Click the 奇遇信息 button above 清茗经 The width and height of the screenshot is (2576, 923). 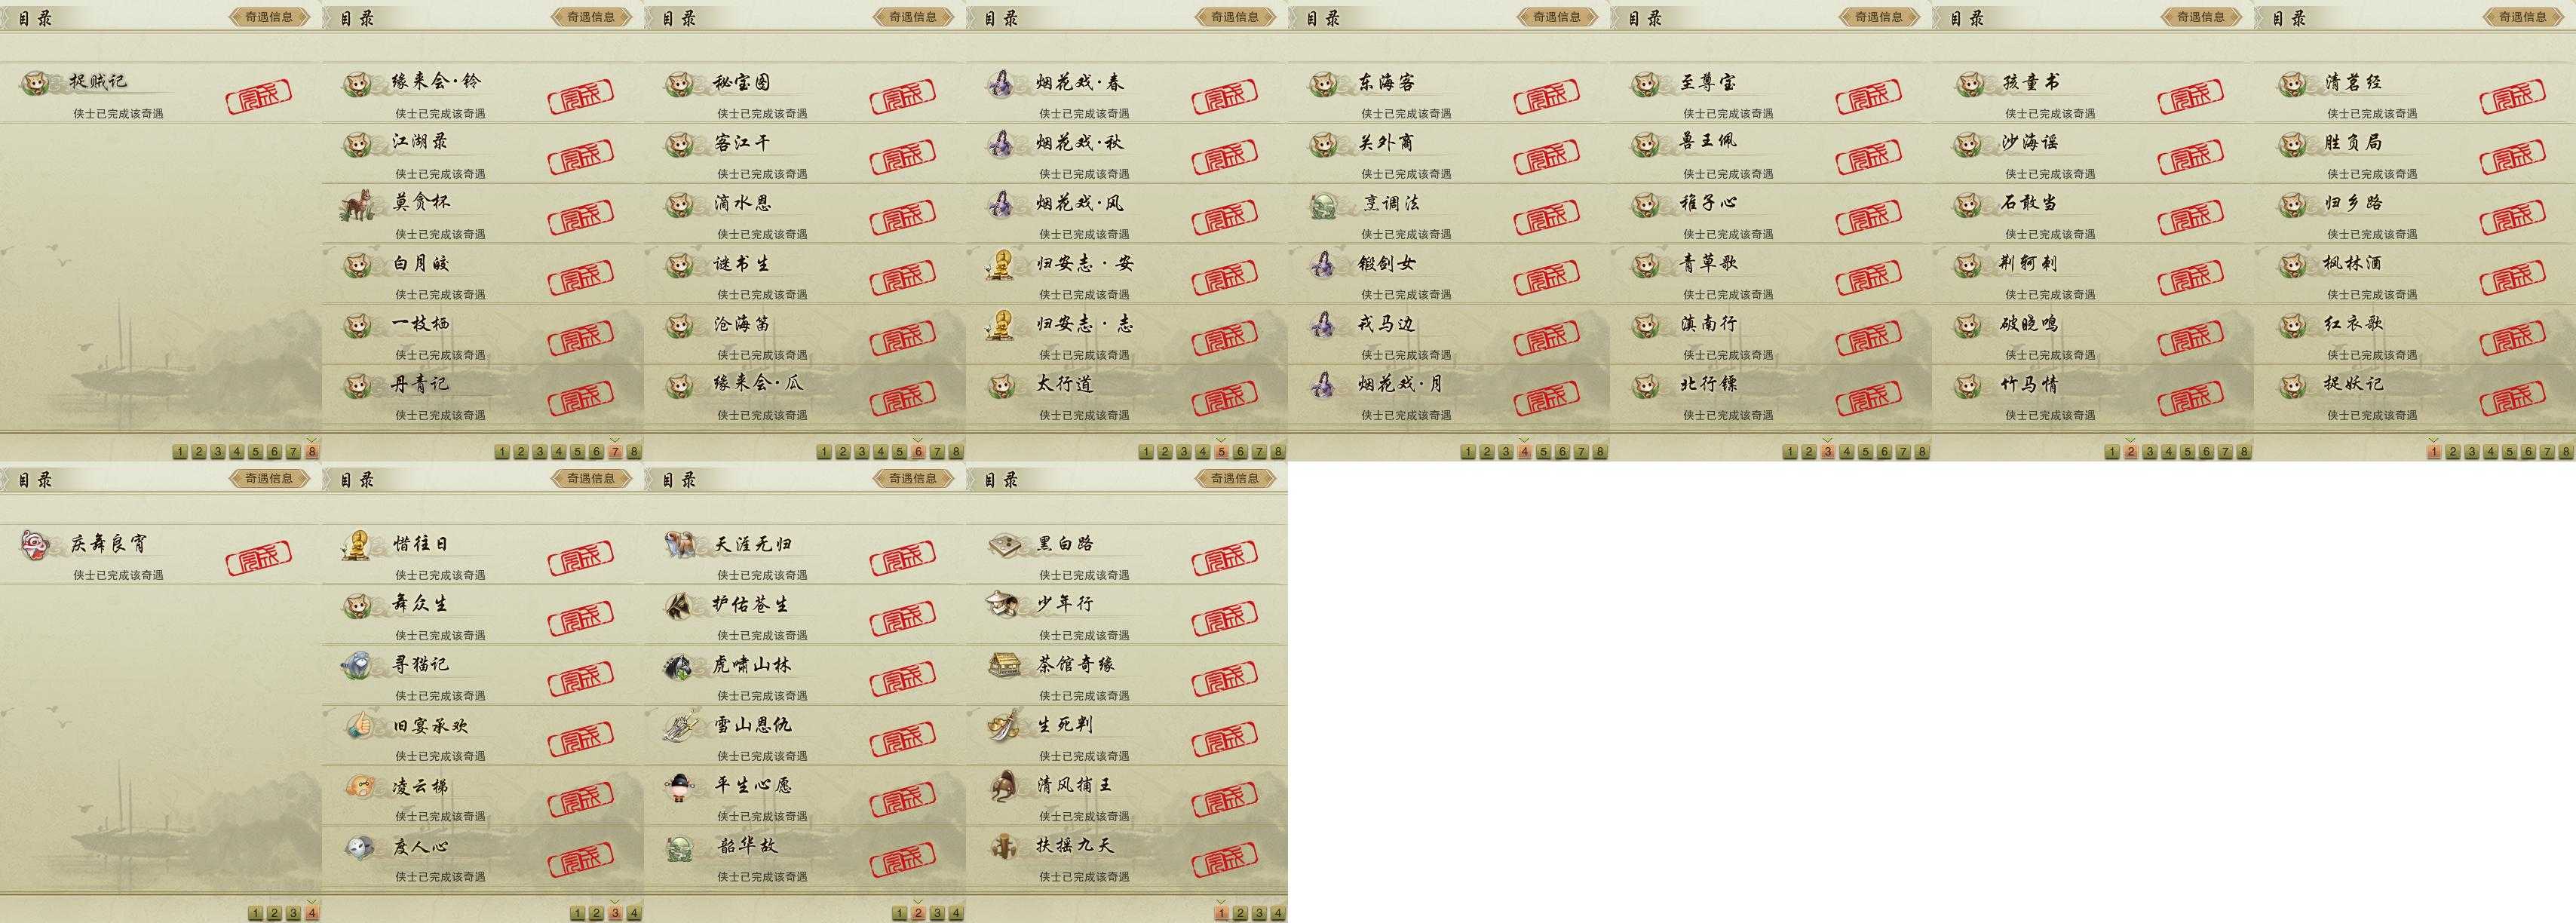(2523, 16)
